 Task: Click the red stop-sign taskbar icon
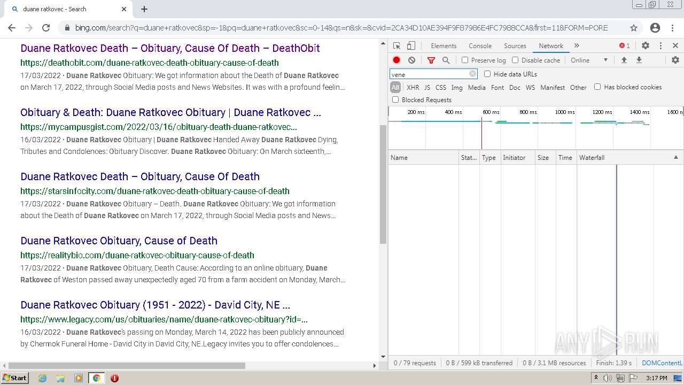click(x=114, y=378)
